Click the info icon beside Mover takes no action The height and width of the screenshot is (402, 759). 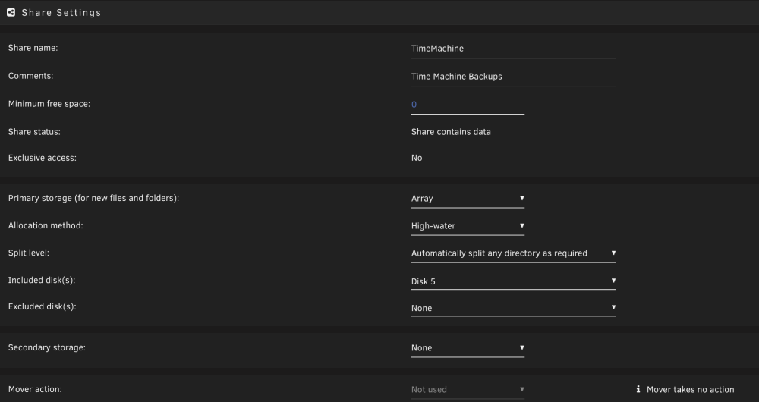pyautogui.click(x=638, y=389)
